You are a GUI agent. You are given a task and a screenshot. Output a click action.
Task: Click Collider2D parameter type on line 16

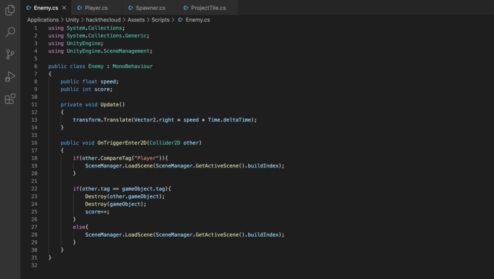point(165,143)
